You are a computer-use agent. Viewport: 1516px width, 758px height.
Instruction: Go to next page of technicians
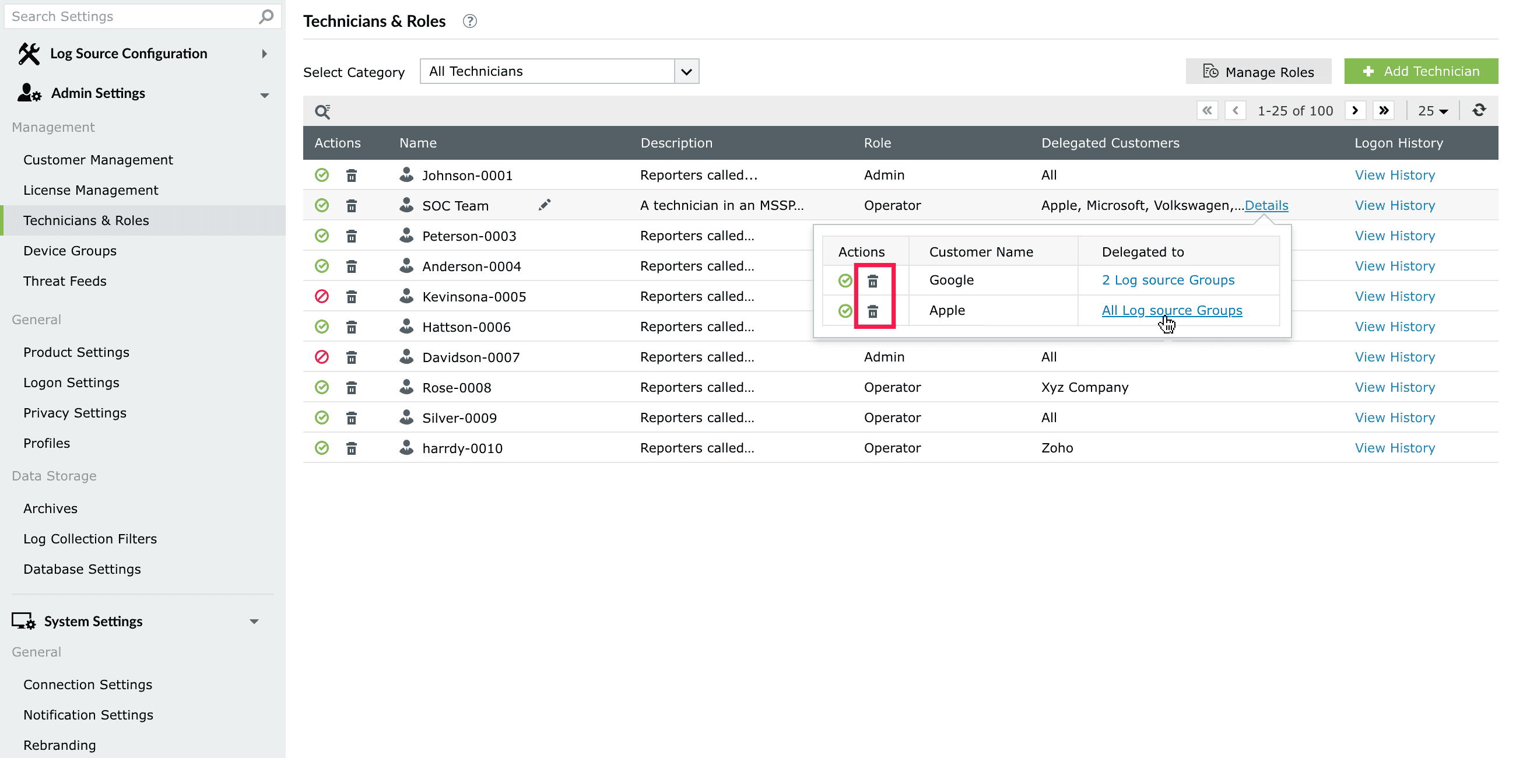click(1354, 111)
